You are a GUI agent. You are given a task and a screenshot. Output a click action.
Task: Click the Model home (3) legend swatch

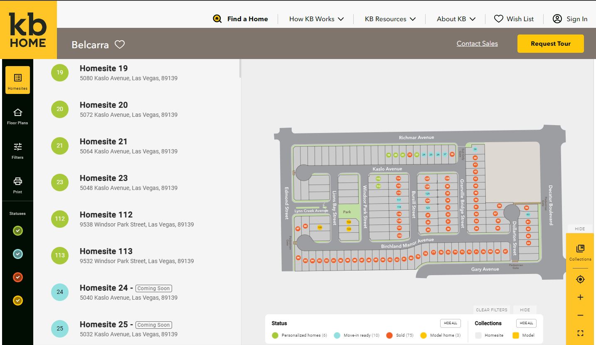(x=424, y=335)
